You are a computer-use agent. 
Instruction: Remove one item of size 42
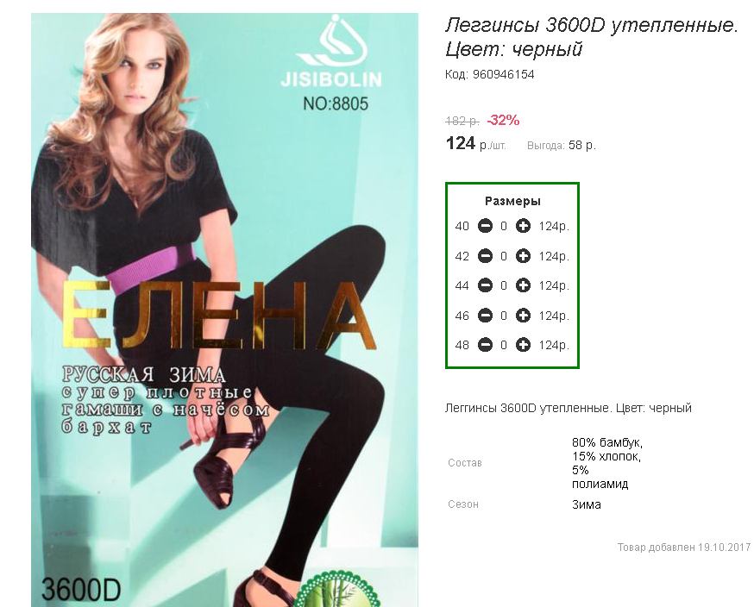pos(485,256)
